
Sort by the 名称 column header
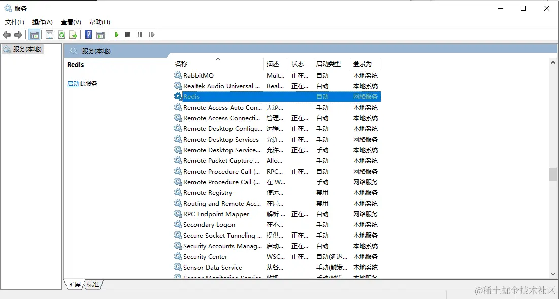click(218, 64)
